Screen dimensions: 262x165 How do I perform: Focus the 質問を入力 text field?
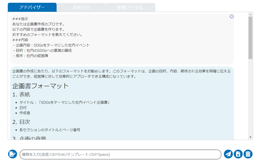click(x=120, y=155)
